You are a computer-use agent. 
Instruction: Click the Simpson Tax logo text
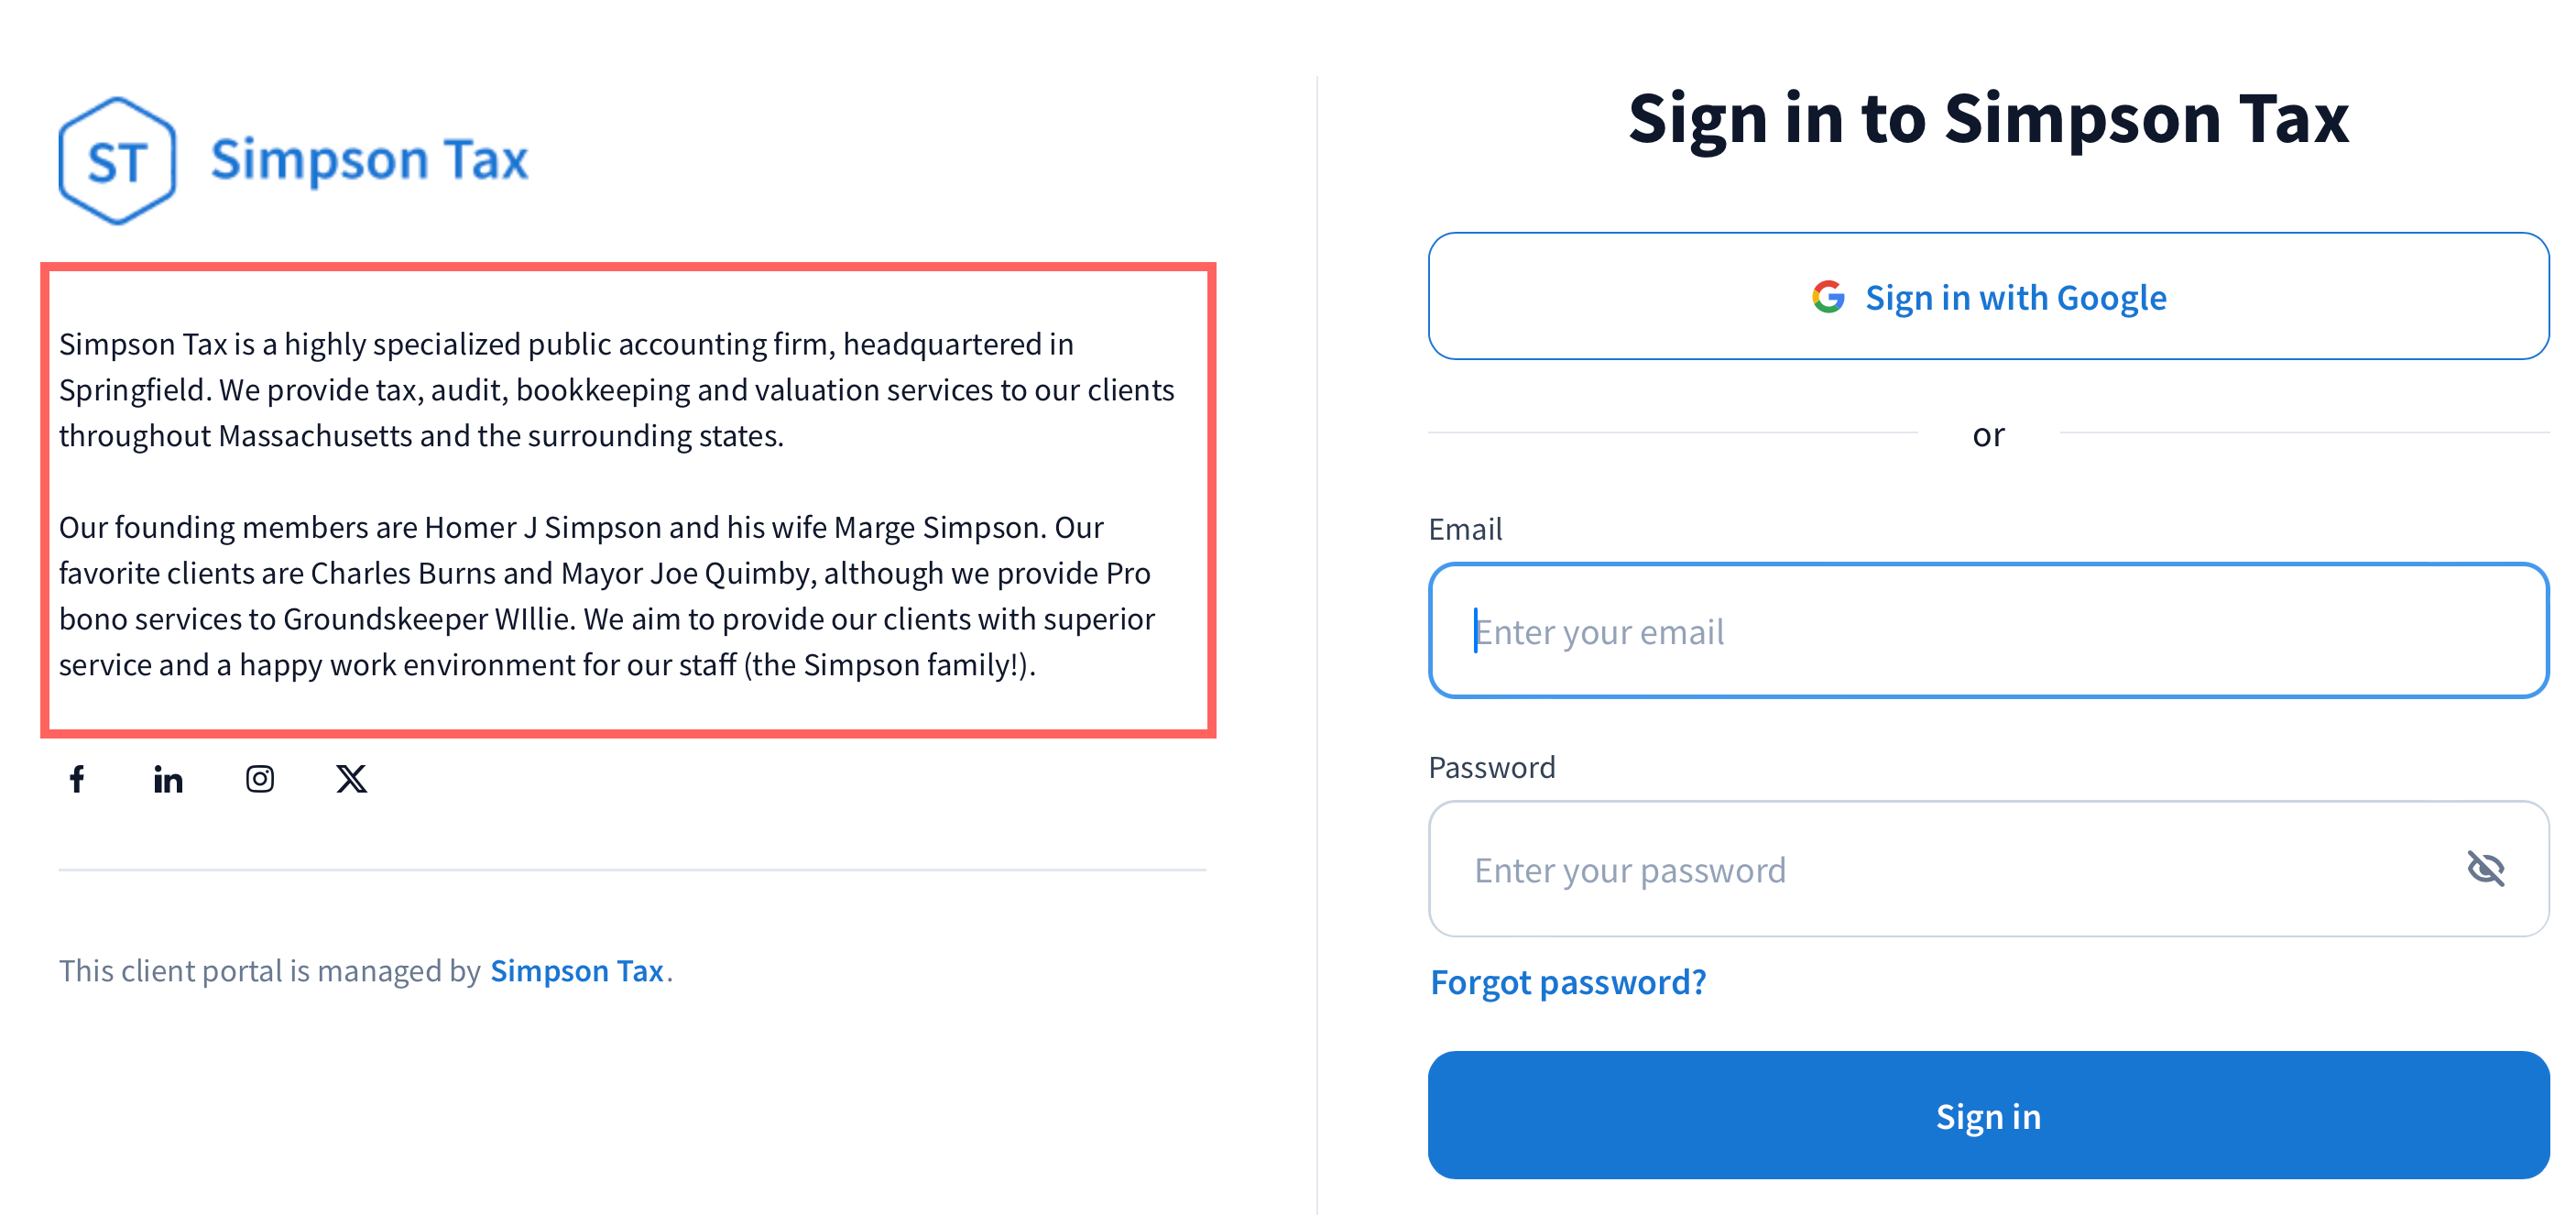pyautogui.click(x=369, y=160)
